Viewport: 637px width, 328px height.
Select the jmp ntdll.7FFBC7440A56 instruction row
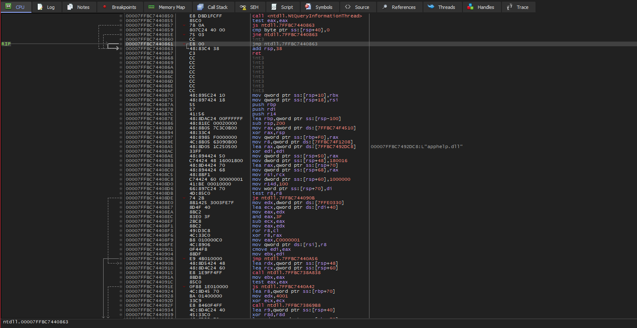(x=285, y=259)
